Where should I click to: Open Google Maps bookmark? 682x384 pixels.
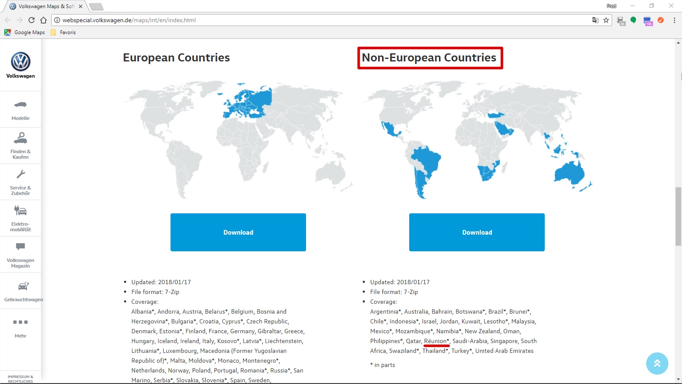coord(25,32)
